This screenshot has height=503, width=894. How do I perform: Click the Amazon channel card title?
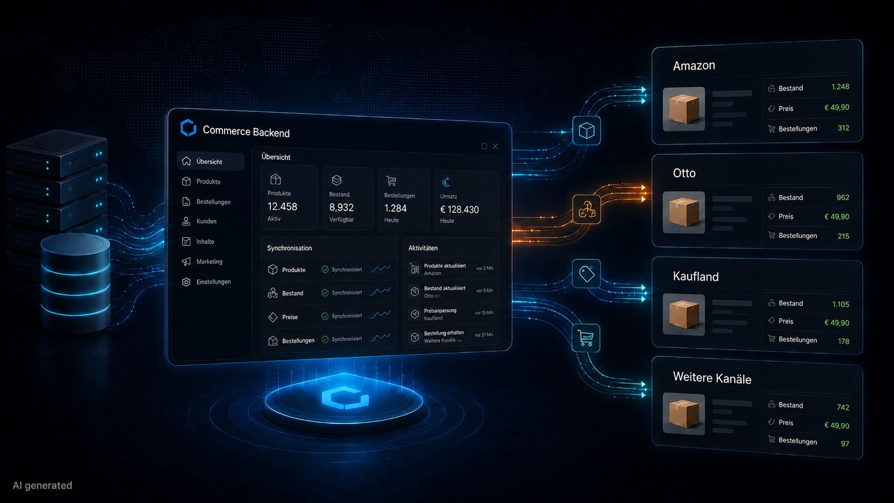[694, 65]
